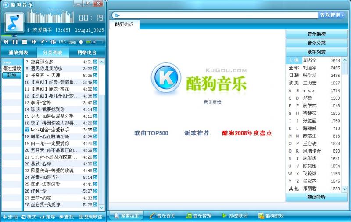
Task: Click the 查找 search songs button
Action: click(x=66, y=217)
